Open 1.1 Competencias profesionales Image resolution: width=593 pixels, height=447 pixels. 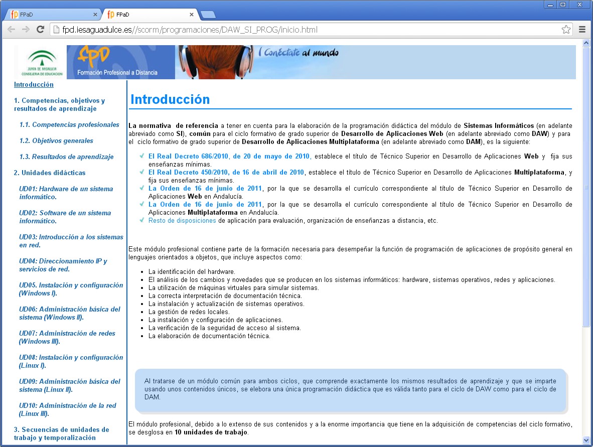(x=69, y=125)
